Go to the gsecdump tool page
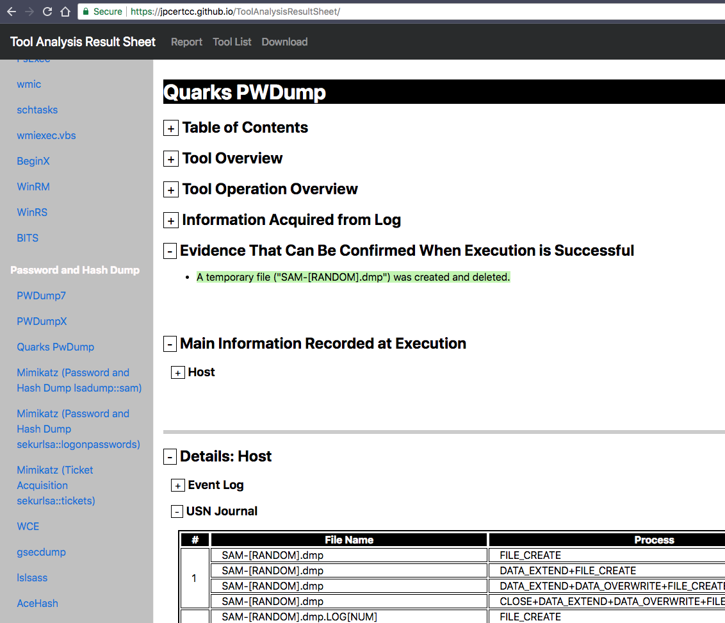725x623 pixels. pos(41,552)
